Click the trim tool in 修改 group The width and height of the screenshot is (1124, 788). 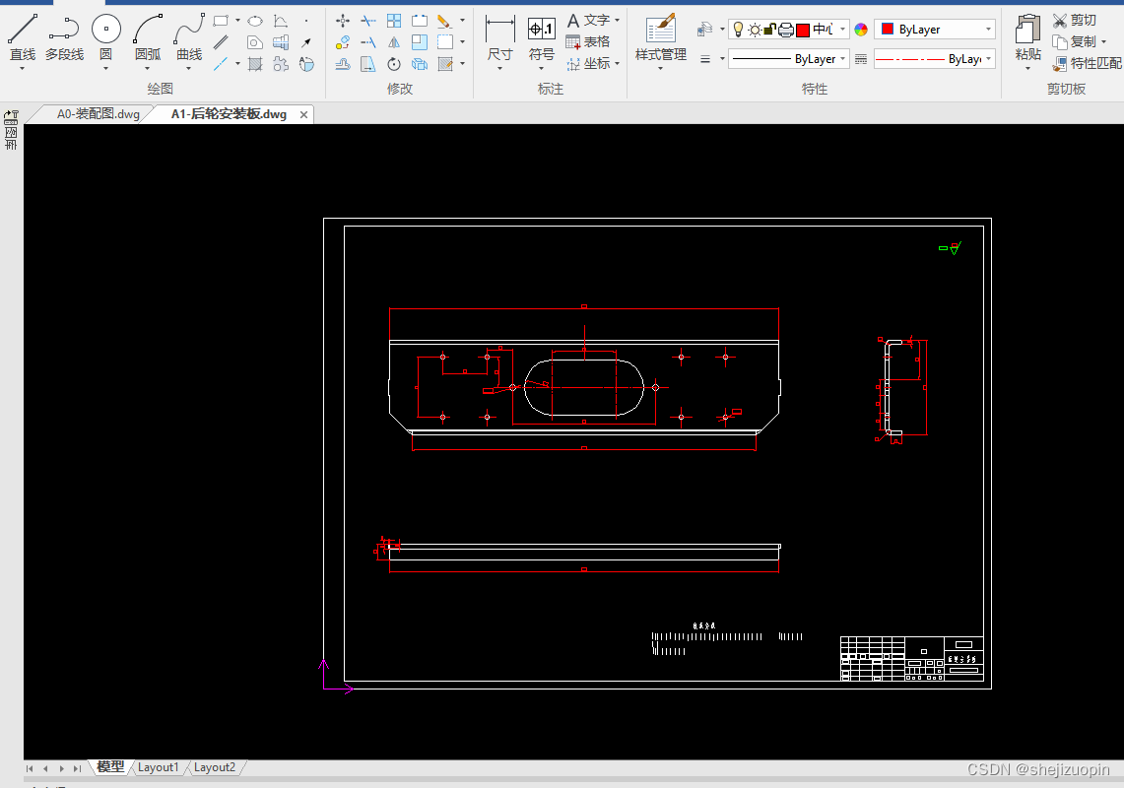[368, 21]
